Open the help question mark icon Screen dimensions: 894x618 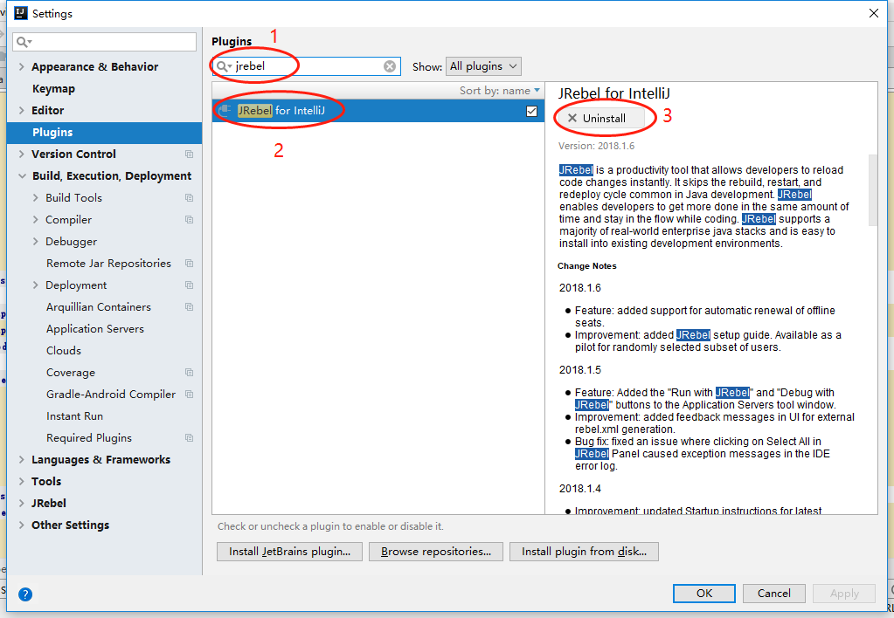(x=25, y=594)
